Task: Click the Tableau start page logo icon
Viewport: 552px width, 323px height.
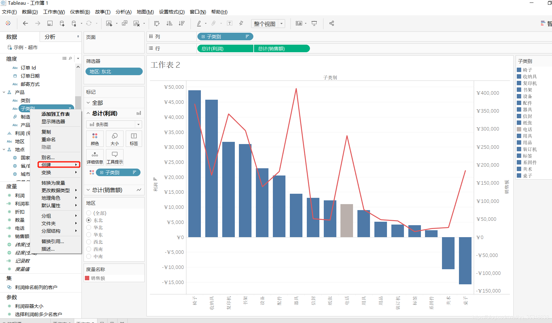Action: point(8,23)
